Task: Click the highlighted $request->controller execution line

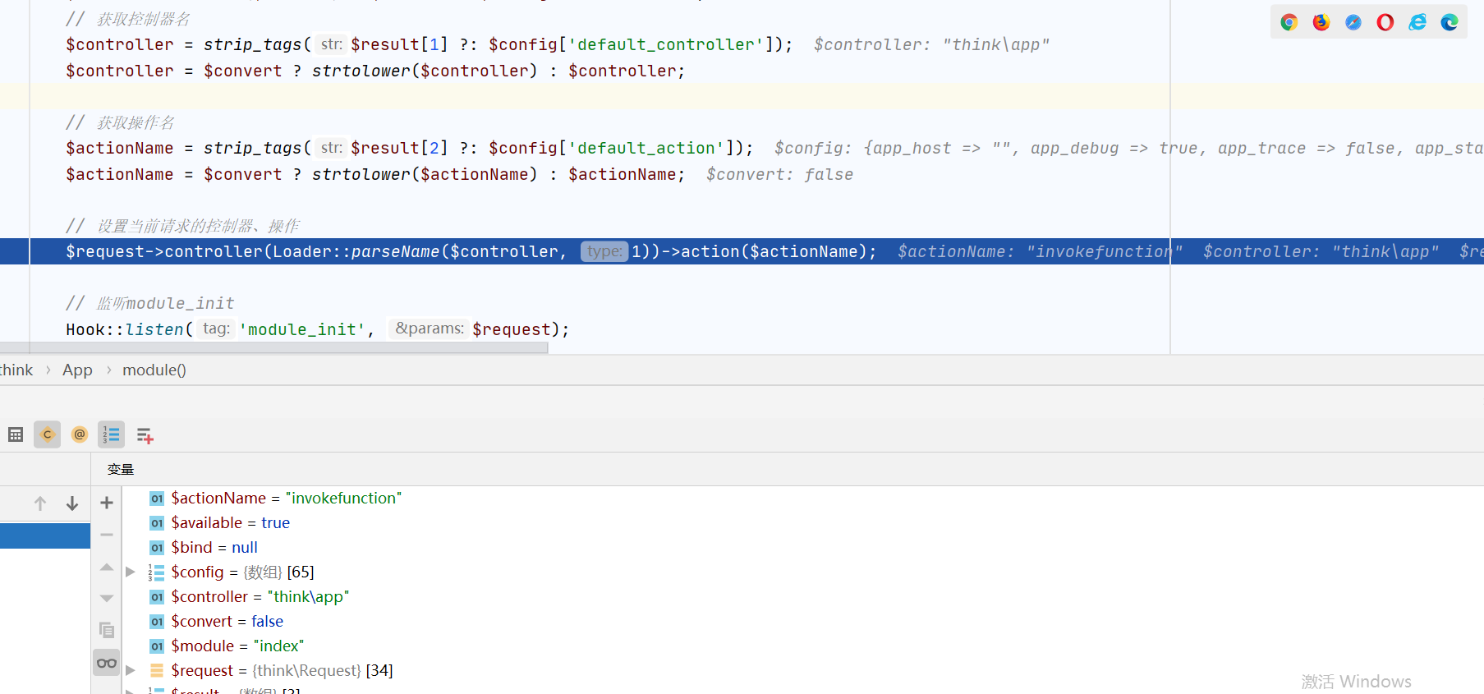Action: coord(742,251)
